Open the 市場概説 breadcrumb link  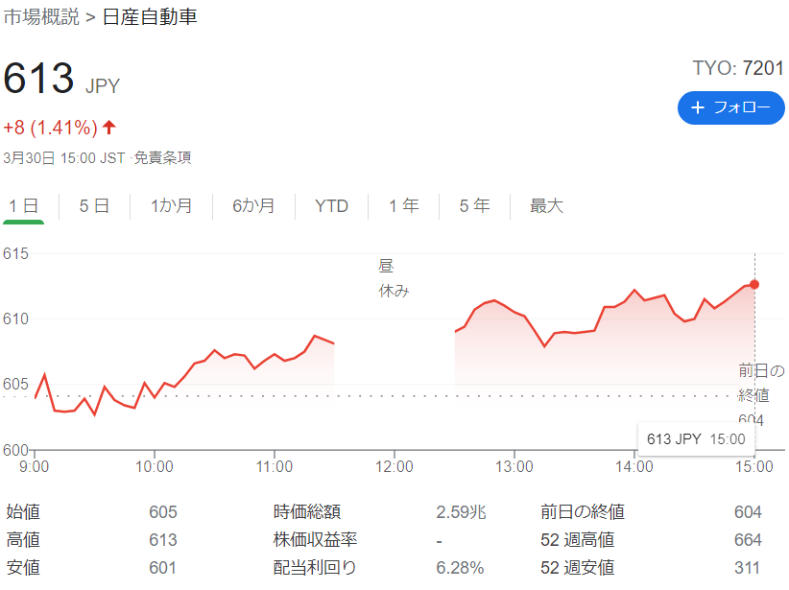[41, 17]
